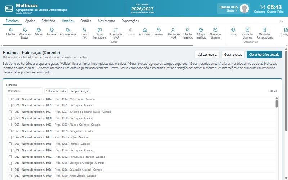Viewport: 288px width, 180px height.
Task: Switch to the Apoios tab
Action: [30, 21]
